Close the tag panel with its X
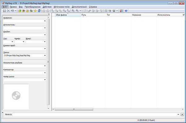 (49, 14)
